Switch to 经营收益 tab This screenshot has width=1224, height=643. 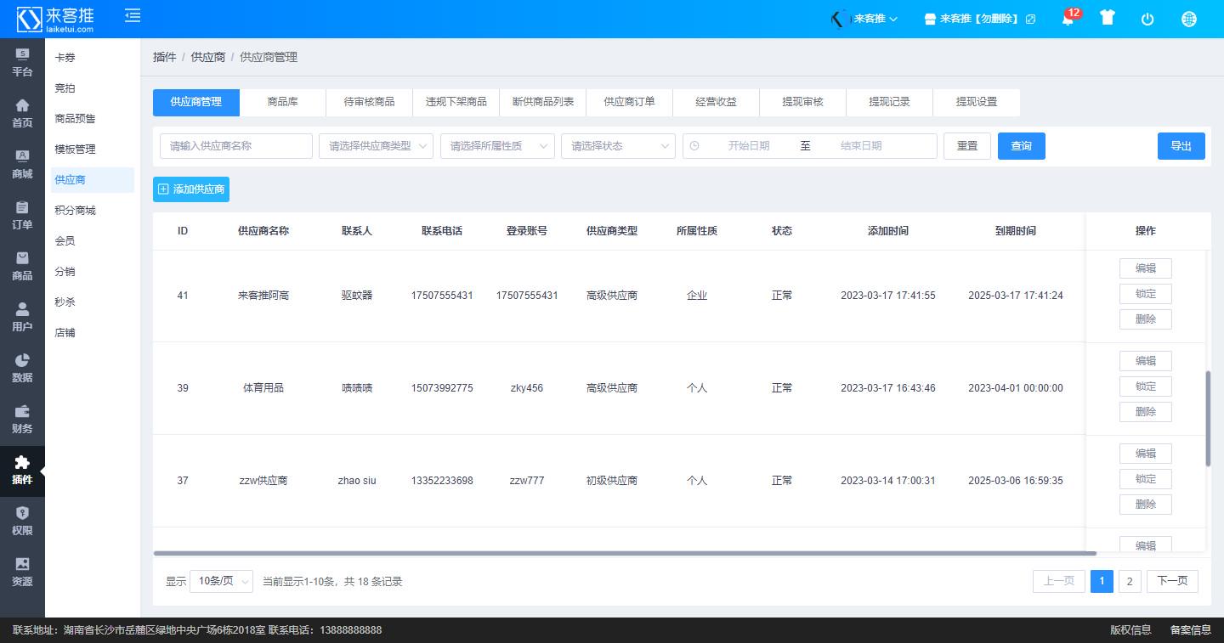[x=716, y=102]
